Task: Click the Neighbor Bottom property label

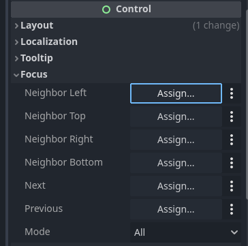Action: click(63, 162)
